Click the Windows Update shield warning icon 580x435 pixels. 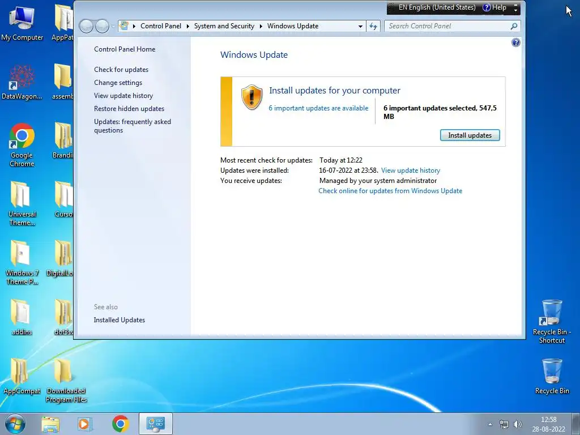pyautogui.click(x=251, y=97)
